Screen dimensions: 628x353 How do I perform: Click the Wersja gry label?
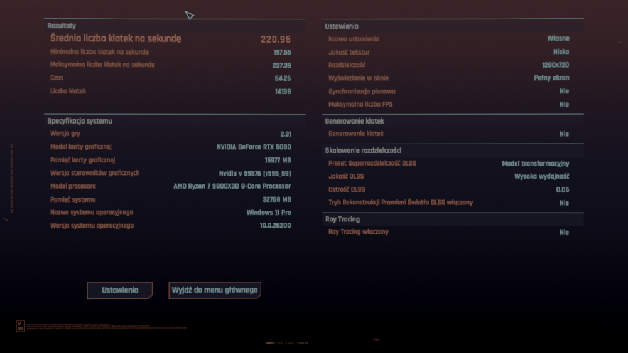point(65,134)
